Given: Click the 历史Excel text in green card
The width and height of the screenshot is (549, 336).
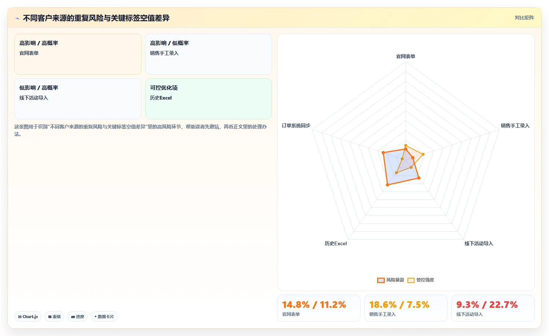Looking at the screenshot, I should pos(161,98).
